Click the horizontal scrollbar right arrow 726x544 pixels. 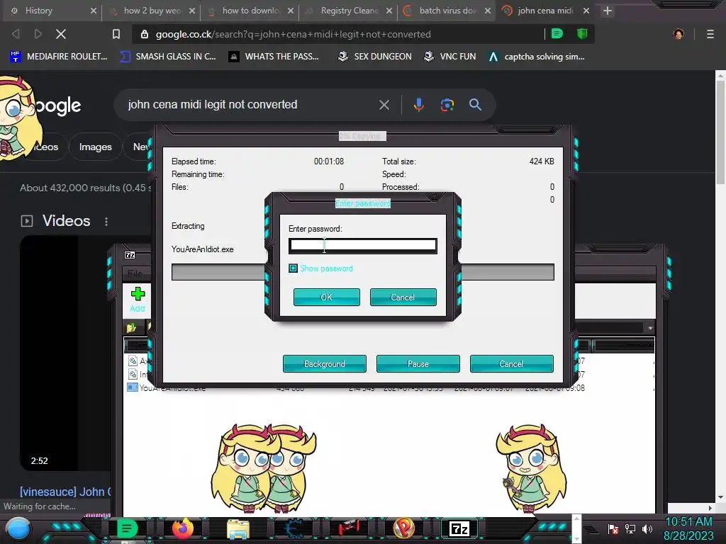710,507
